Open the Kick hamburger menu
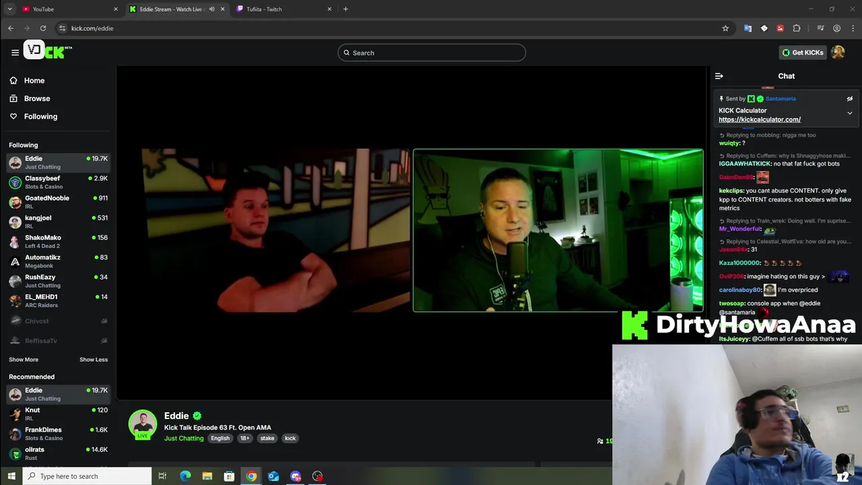 pyautogui.click(x=15, y=53)
